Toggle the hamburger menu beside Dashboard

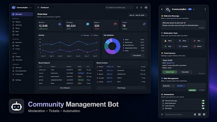click(38, 7)
